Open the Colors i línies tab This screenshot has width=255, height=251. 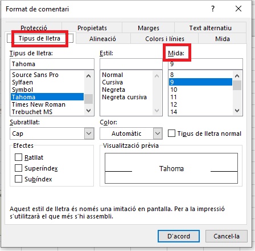[x=164, y=39]
